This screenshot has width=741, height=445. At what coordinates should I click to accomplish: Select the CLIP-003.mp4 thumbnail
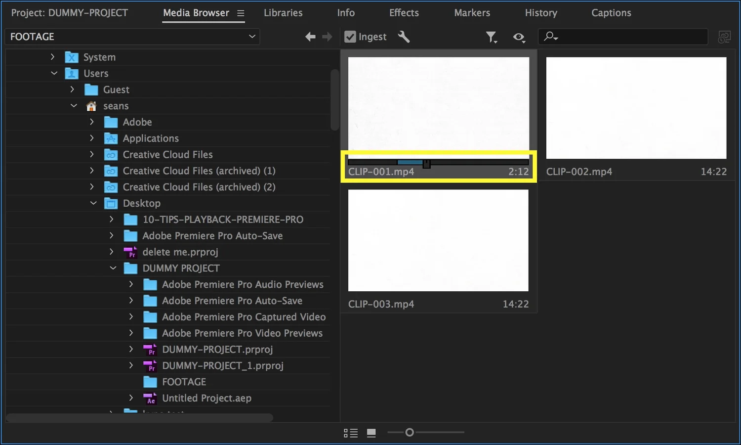438,240
